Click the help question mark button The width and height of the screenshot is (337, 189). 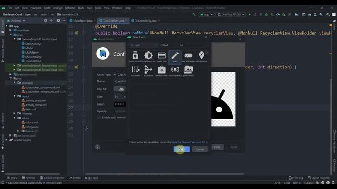(97, 147)
